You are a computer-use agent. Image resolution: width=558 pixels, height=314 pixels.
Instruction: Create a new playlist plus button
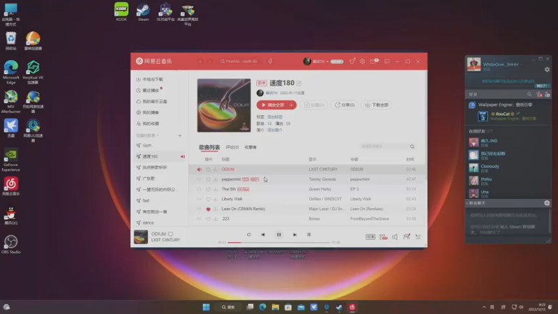(x=180, y=135)
